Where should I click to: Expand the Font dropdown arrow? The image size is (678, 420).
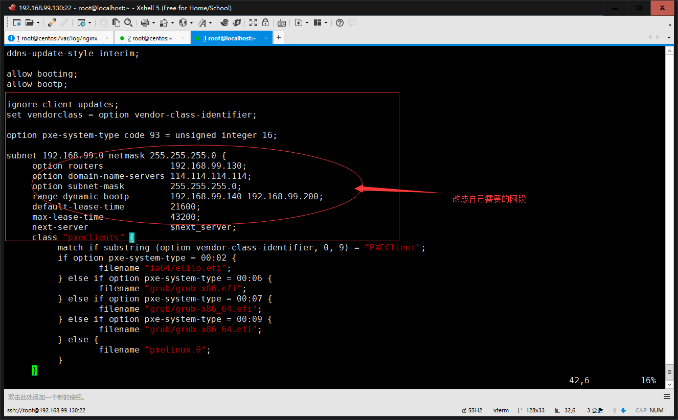point(210,22)
